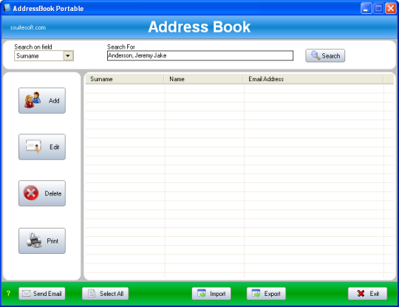Click the Edit contact button
Image resolution: width=399 pixels, height=307 pixels.
42,147
